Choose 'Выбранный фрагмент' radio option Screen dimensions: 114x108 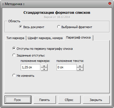click(75, 27)
